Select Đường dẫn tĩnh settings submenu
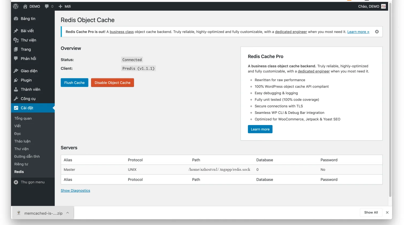The image size is (404, 225). click(27, 157)
